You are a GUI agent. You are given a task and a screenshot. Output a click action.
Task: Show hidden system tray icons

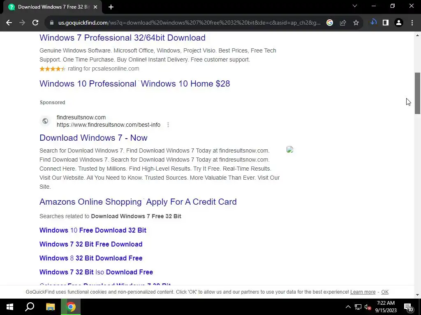pyautogui.click(x=348, y=307)
